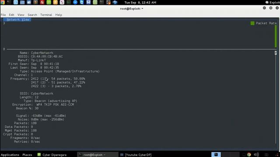Open the blue Messenger icon

click(x=75, y=2)
